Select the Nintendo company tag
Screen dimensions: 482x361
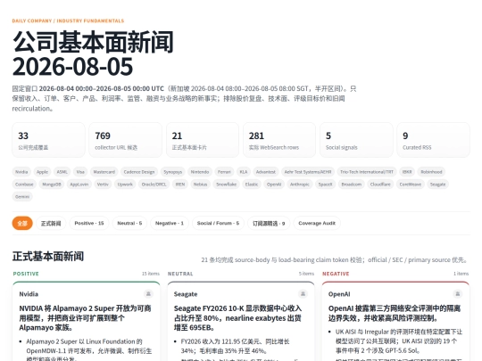[x=200, y=172]
